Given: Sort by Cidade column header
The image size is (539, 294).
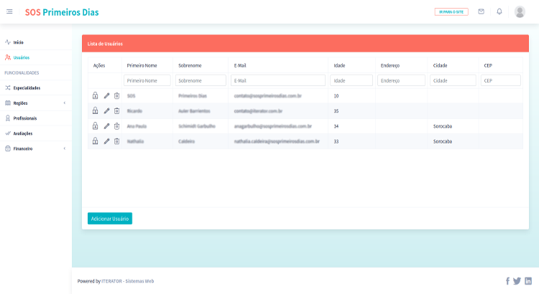Looking at the screenshot, I should pyautogui.click(x=440, y=65).
